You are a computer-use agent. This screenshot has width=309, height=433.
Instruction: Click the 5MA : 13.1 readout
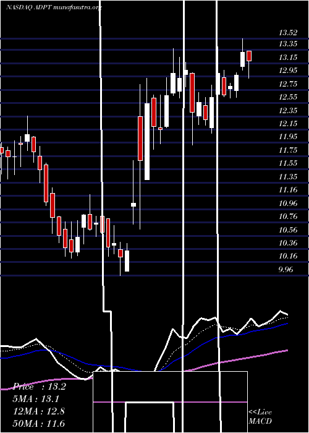pyautogui.click(x=36, y=399)
